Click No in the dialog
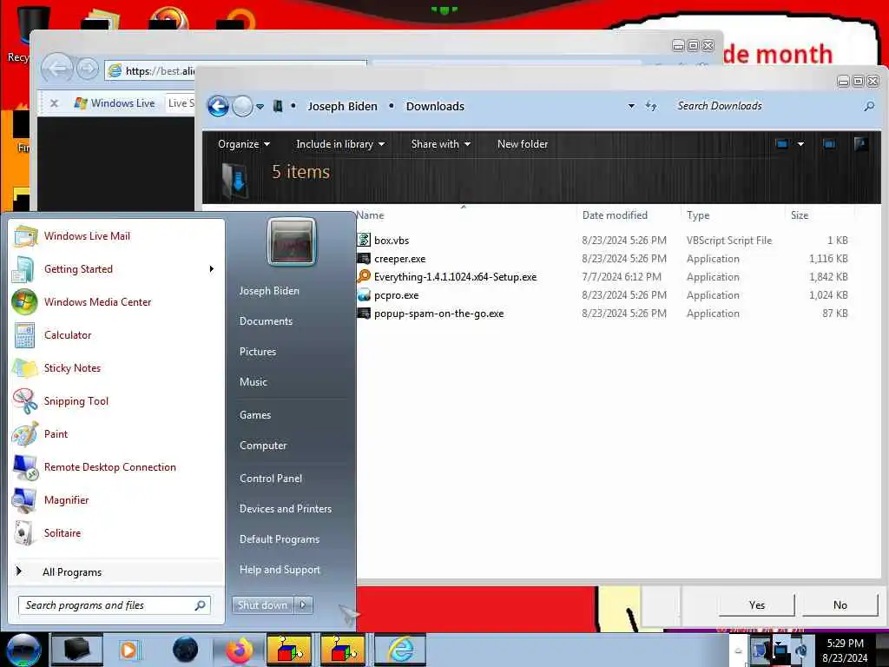The height and width of the screenshot is (667, 889). [840, 604]
